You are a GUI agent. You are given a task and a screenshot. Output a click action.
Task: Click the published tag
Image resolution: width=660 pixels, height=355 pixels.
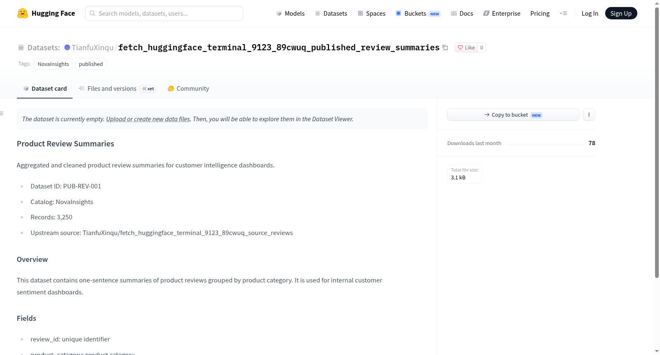coord(91,64)
